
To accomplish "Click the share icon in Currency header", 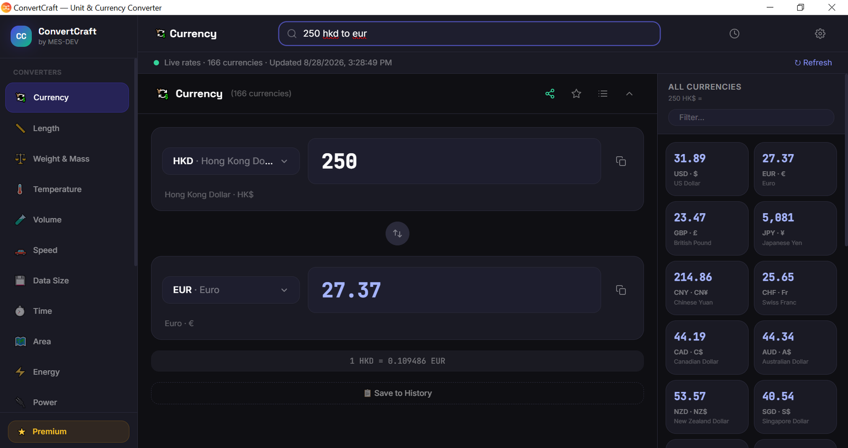I will 550,94.
